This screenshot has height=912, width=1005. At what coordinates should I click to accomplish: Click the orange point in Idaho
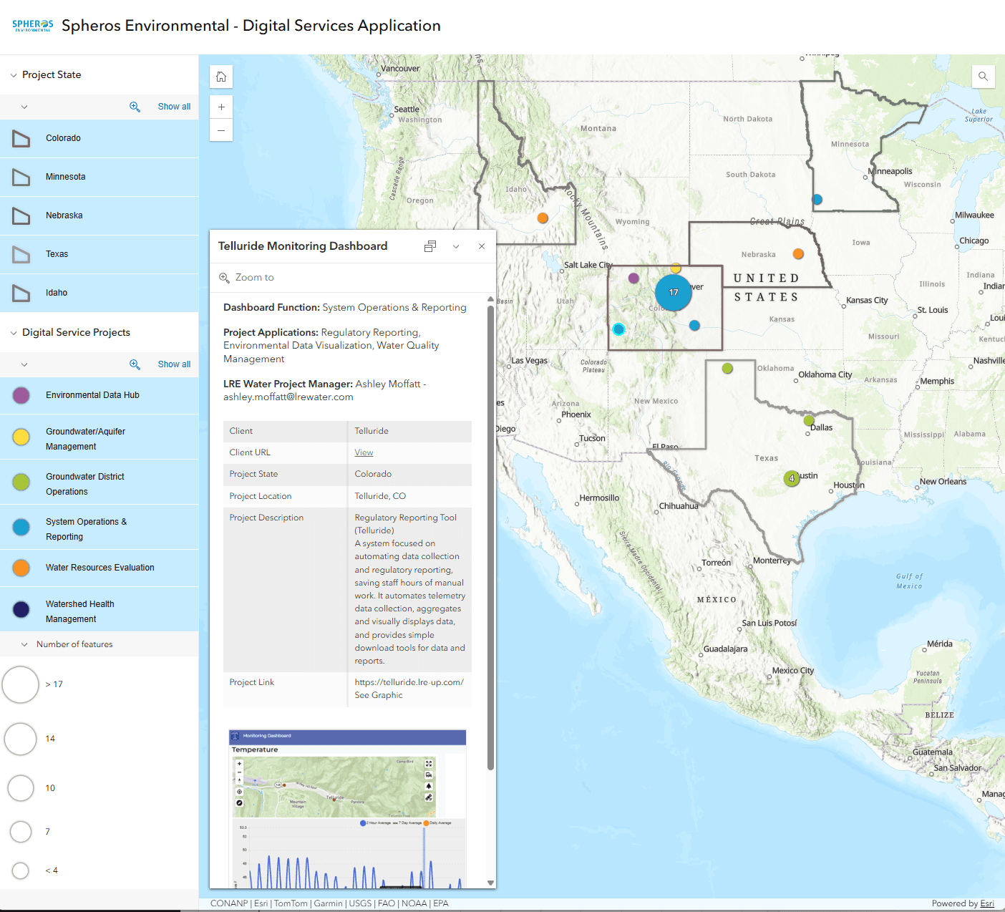tap(543, 218)
